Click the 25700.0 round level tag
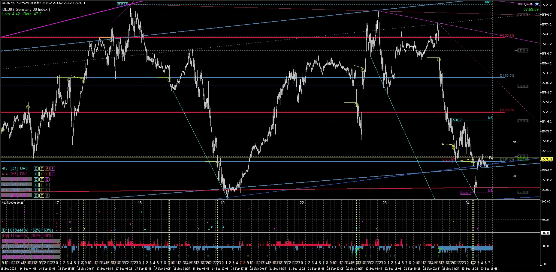 click(x=523, y=51)
